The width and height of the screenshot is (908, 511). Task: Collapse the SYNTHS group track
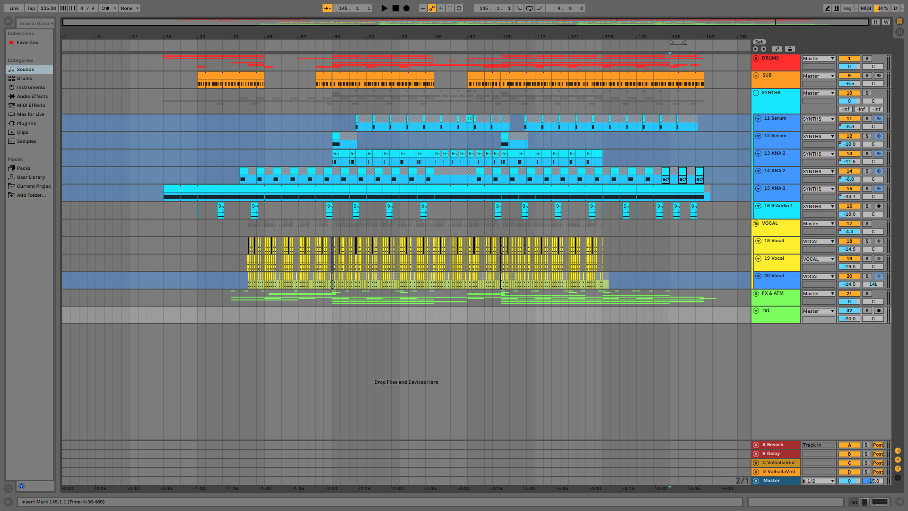pyautogui.click(x=756, y=93)
